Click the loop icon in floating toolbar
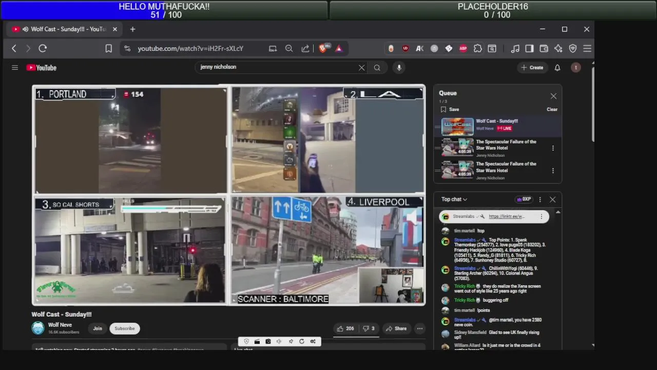657x370 pixels. [x=301, y=341]
